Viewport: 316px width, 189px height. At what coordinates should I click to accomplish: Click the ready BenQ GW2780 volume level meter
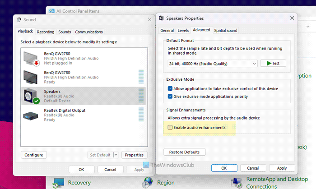click(x=141, y=77)
